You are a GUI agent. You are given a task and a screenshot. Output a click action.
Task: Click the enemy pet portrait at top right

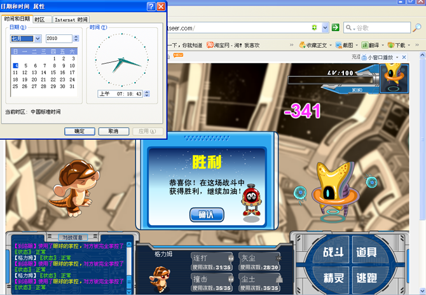click(394, 78)
